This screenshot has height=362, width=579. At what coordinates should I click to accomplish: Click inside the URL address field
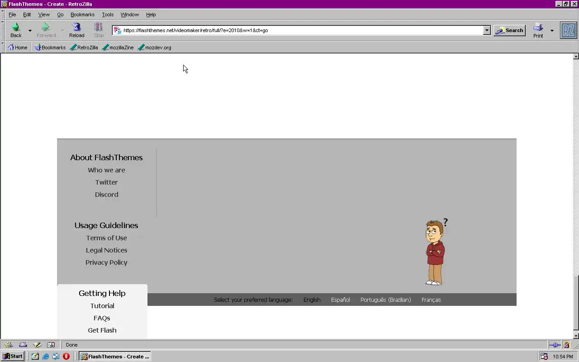[x=302, y=30]
